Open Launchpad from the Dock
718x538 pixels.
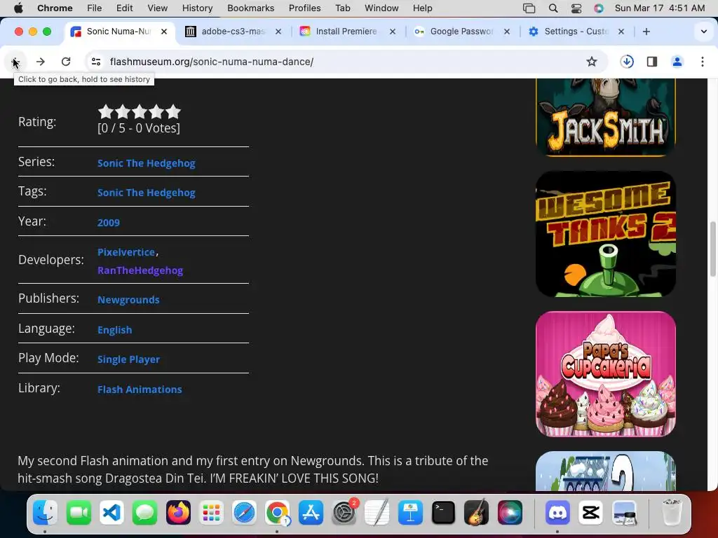pyautogui.click(x=211, y=513)
